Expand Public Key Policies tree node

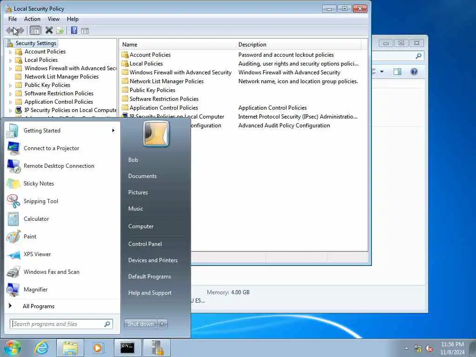[10, 86]
